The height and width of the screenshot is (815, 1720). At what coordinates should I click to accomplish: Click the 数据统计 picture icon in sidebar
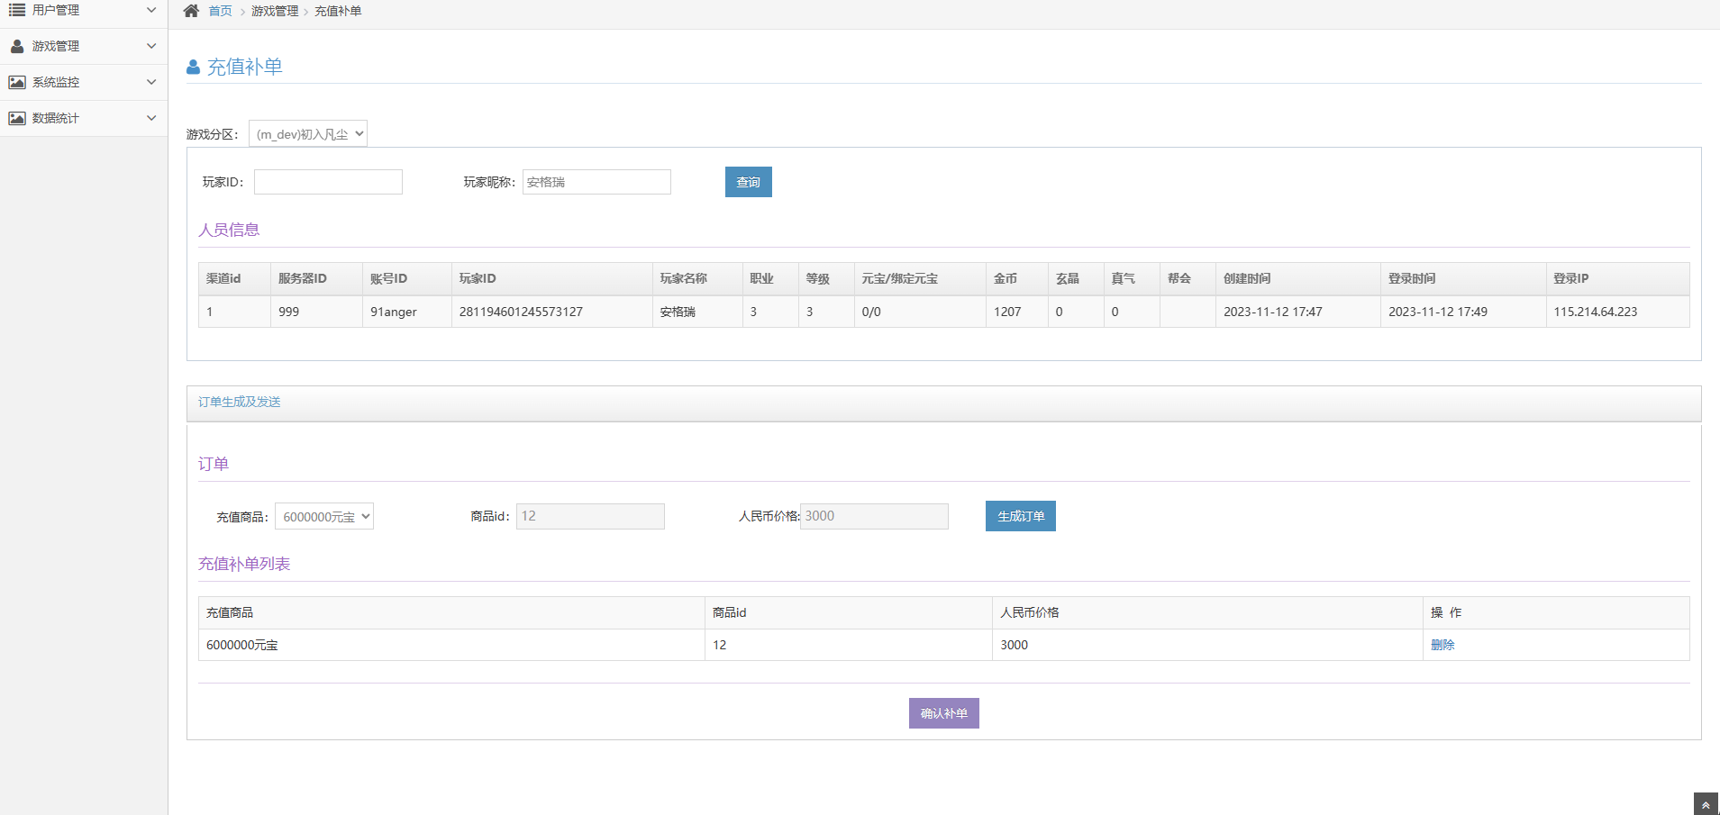[x=17, y=118]
